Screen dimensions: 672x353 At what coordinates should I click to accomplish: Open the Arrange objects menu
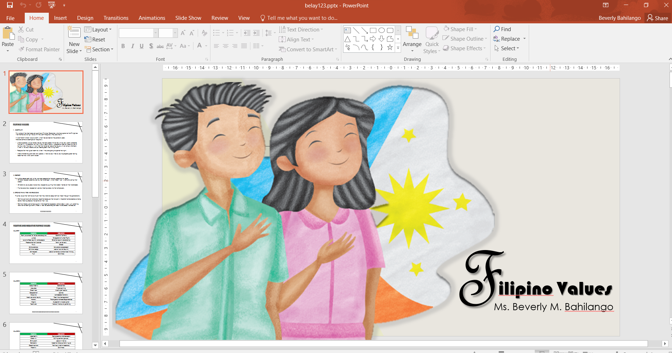(x=412, y=39)
